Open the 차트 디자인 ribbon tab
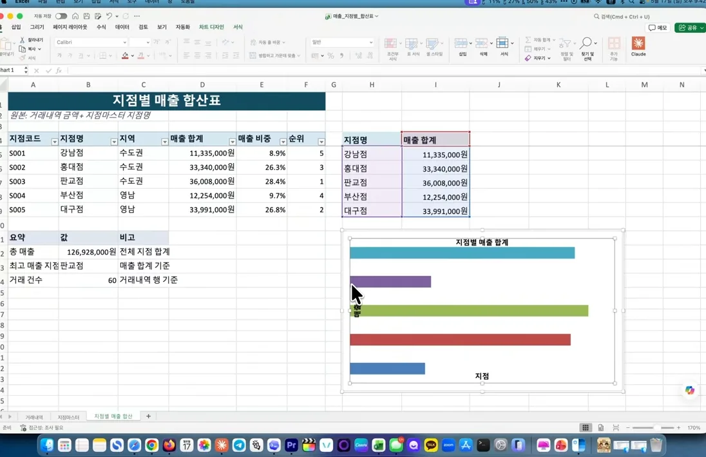The image size is (706, 457). tap(211, 27)
